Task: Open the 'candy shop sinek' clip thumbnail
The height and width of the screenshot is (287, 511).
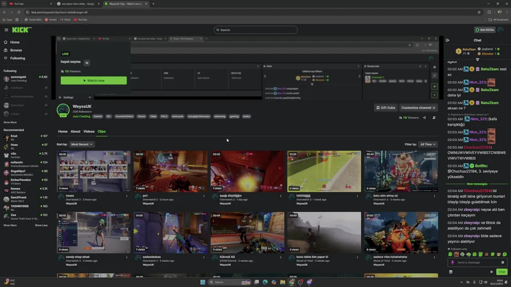Action: 94,232
